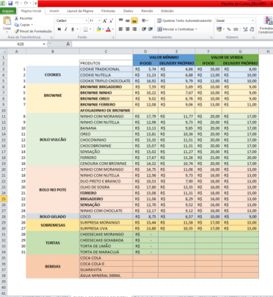
Task: Open text orientation options
Action: pyautogui.click(x=145, y=21)
